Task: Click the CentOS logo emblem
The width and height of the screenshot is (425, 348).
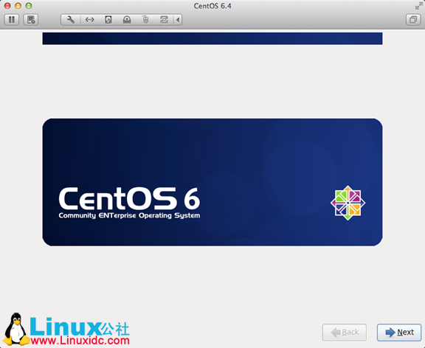Action: (348, 203)
